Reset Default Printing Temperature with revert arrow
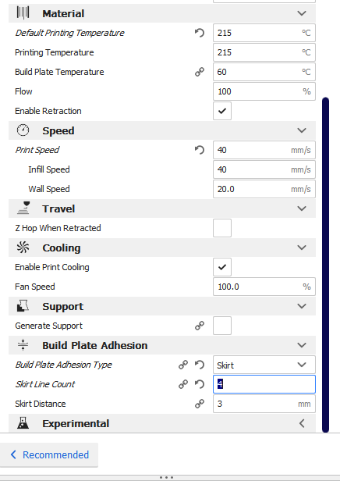This screenshot has height=481, width=340. coord(200,33)
